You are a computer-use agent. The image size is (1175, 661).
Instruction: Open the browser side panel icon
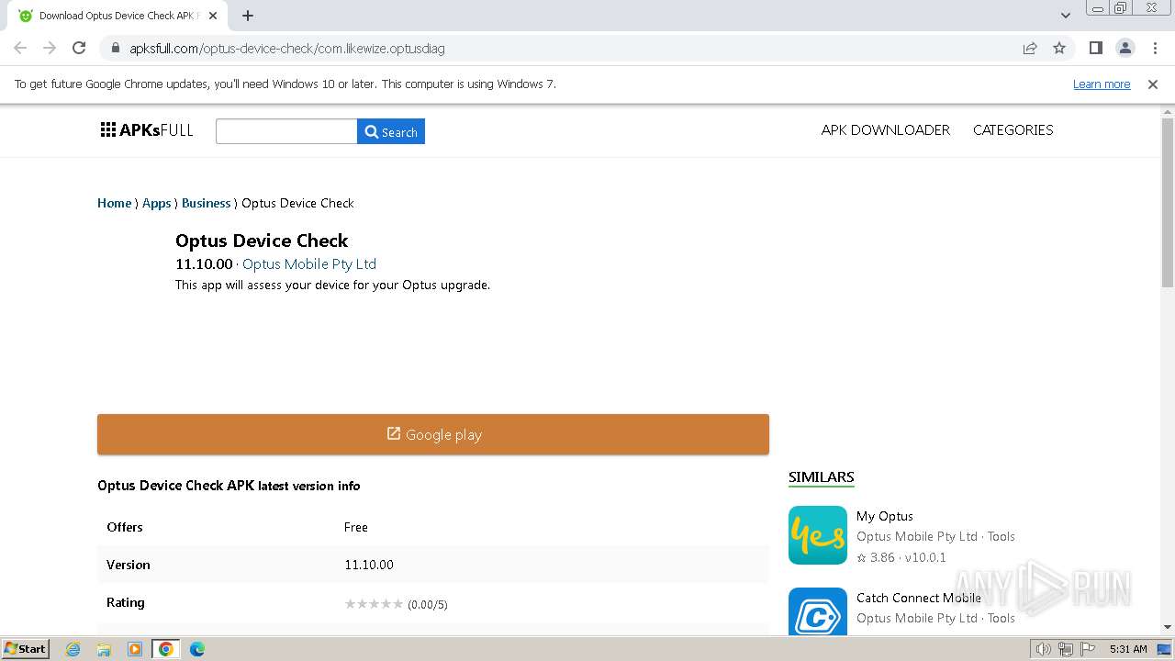(x=1095, y=48)
